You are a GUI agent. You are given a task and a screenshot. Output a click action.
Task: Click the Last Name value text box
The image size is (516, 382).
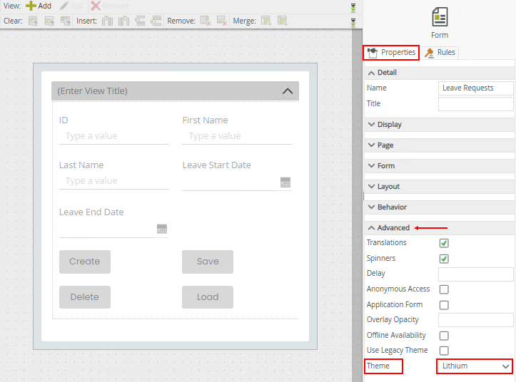click(114, 181)
